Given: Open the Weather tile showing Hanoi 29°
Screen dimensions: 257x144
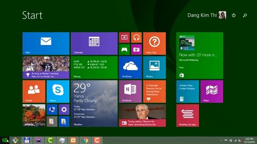Looking at the screenshot, I should [x=94, y=104].
